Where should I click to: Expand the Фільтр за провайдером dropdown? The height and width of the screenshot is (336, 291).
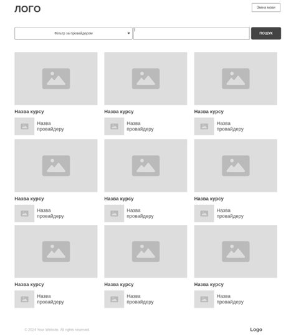click(x=74, y=33)
